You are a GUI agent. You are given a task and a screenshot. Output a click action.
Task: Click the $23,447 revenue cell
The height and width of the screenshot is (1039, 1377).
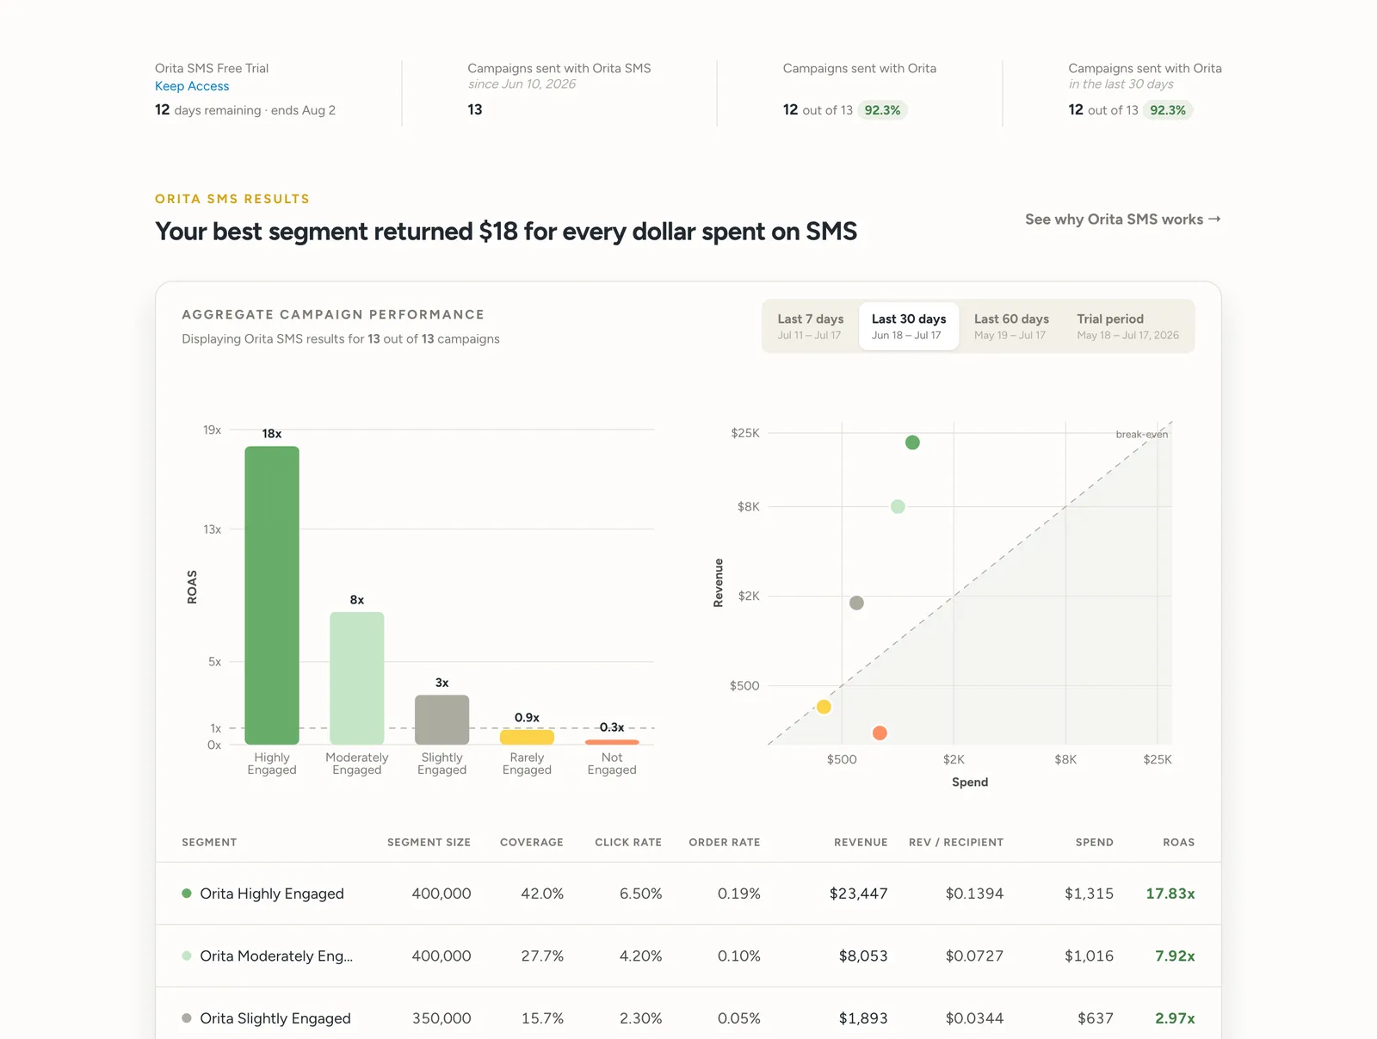coord(859,894)
